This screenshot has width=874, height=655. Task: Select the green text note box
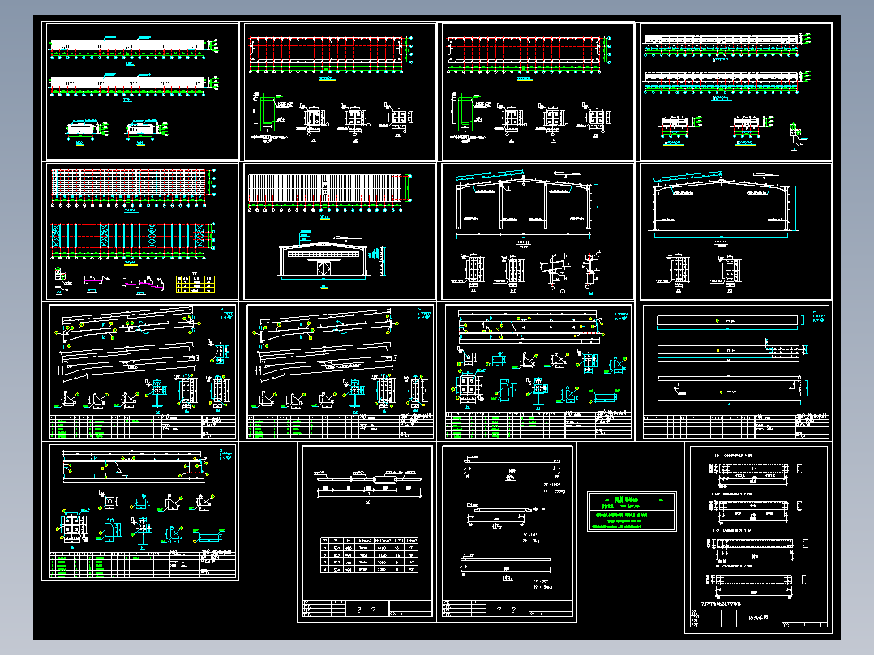pos(632,512)
